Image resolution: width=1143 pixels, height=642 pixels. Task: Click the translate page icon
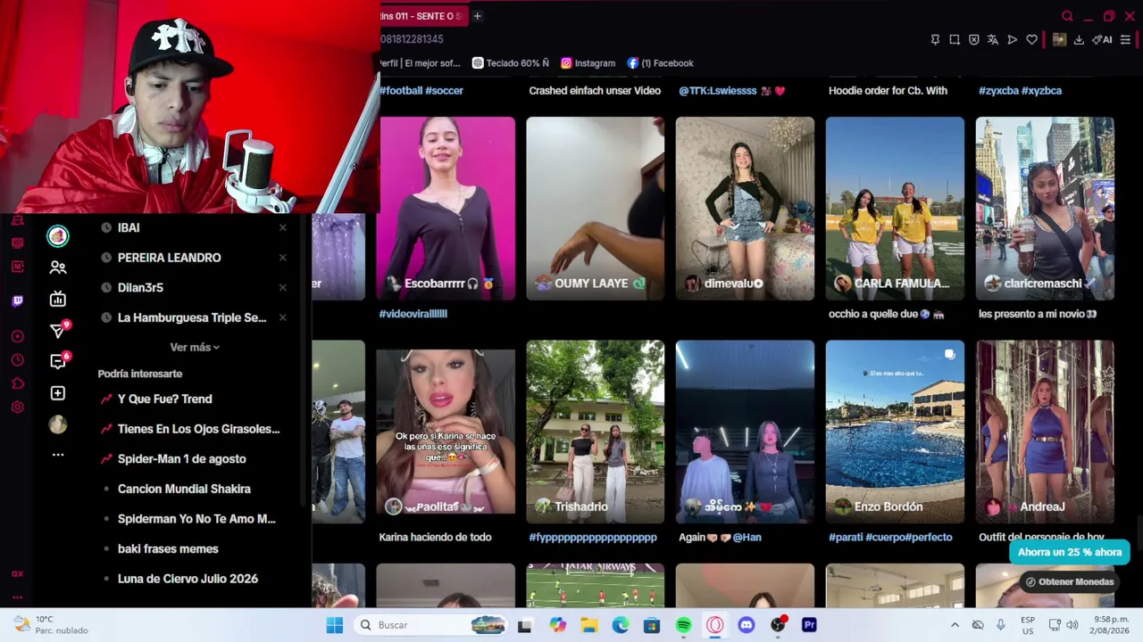tap(993, 39)
